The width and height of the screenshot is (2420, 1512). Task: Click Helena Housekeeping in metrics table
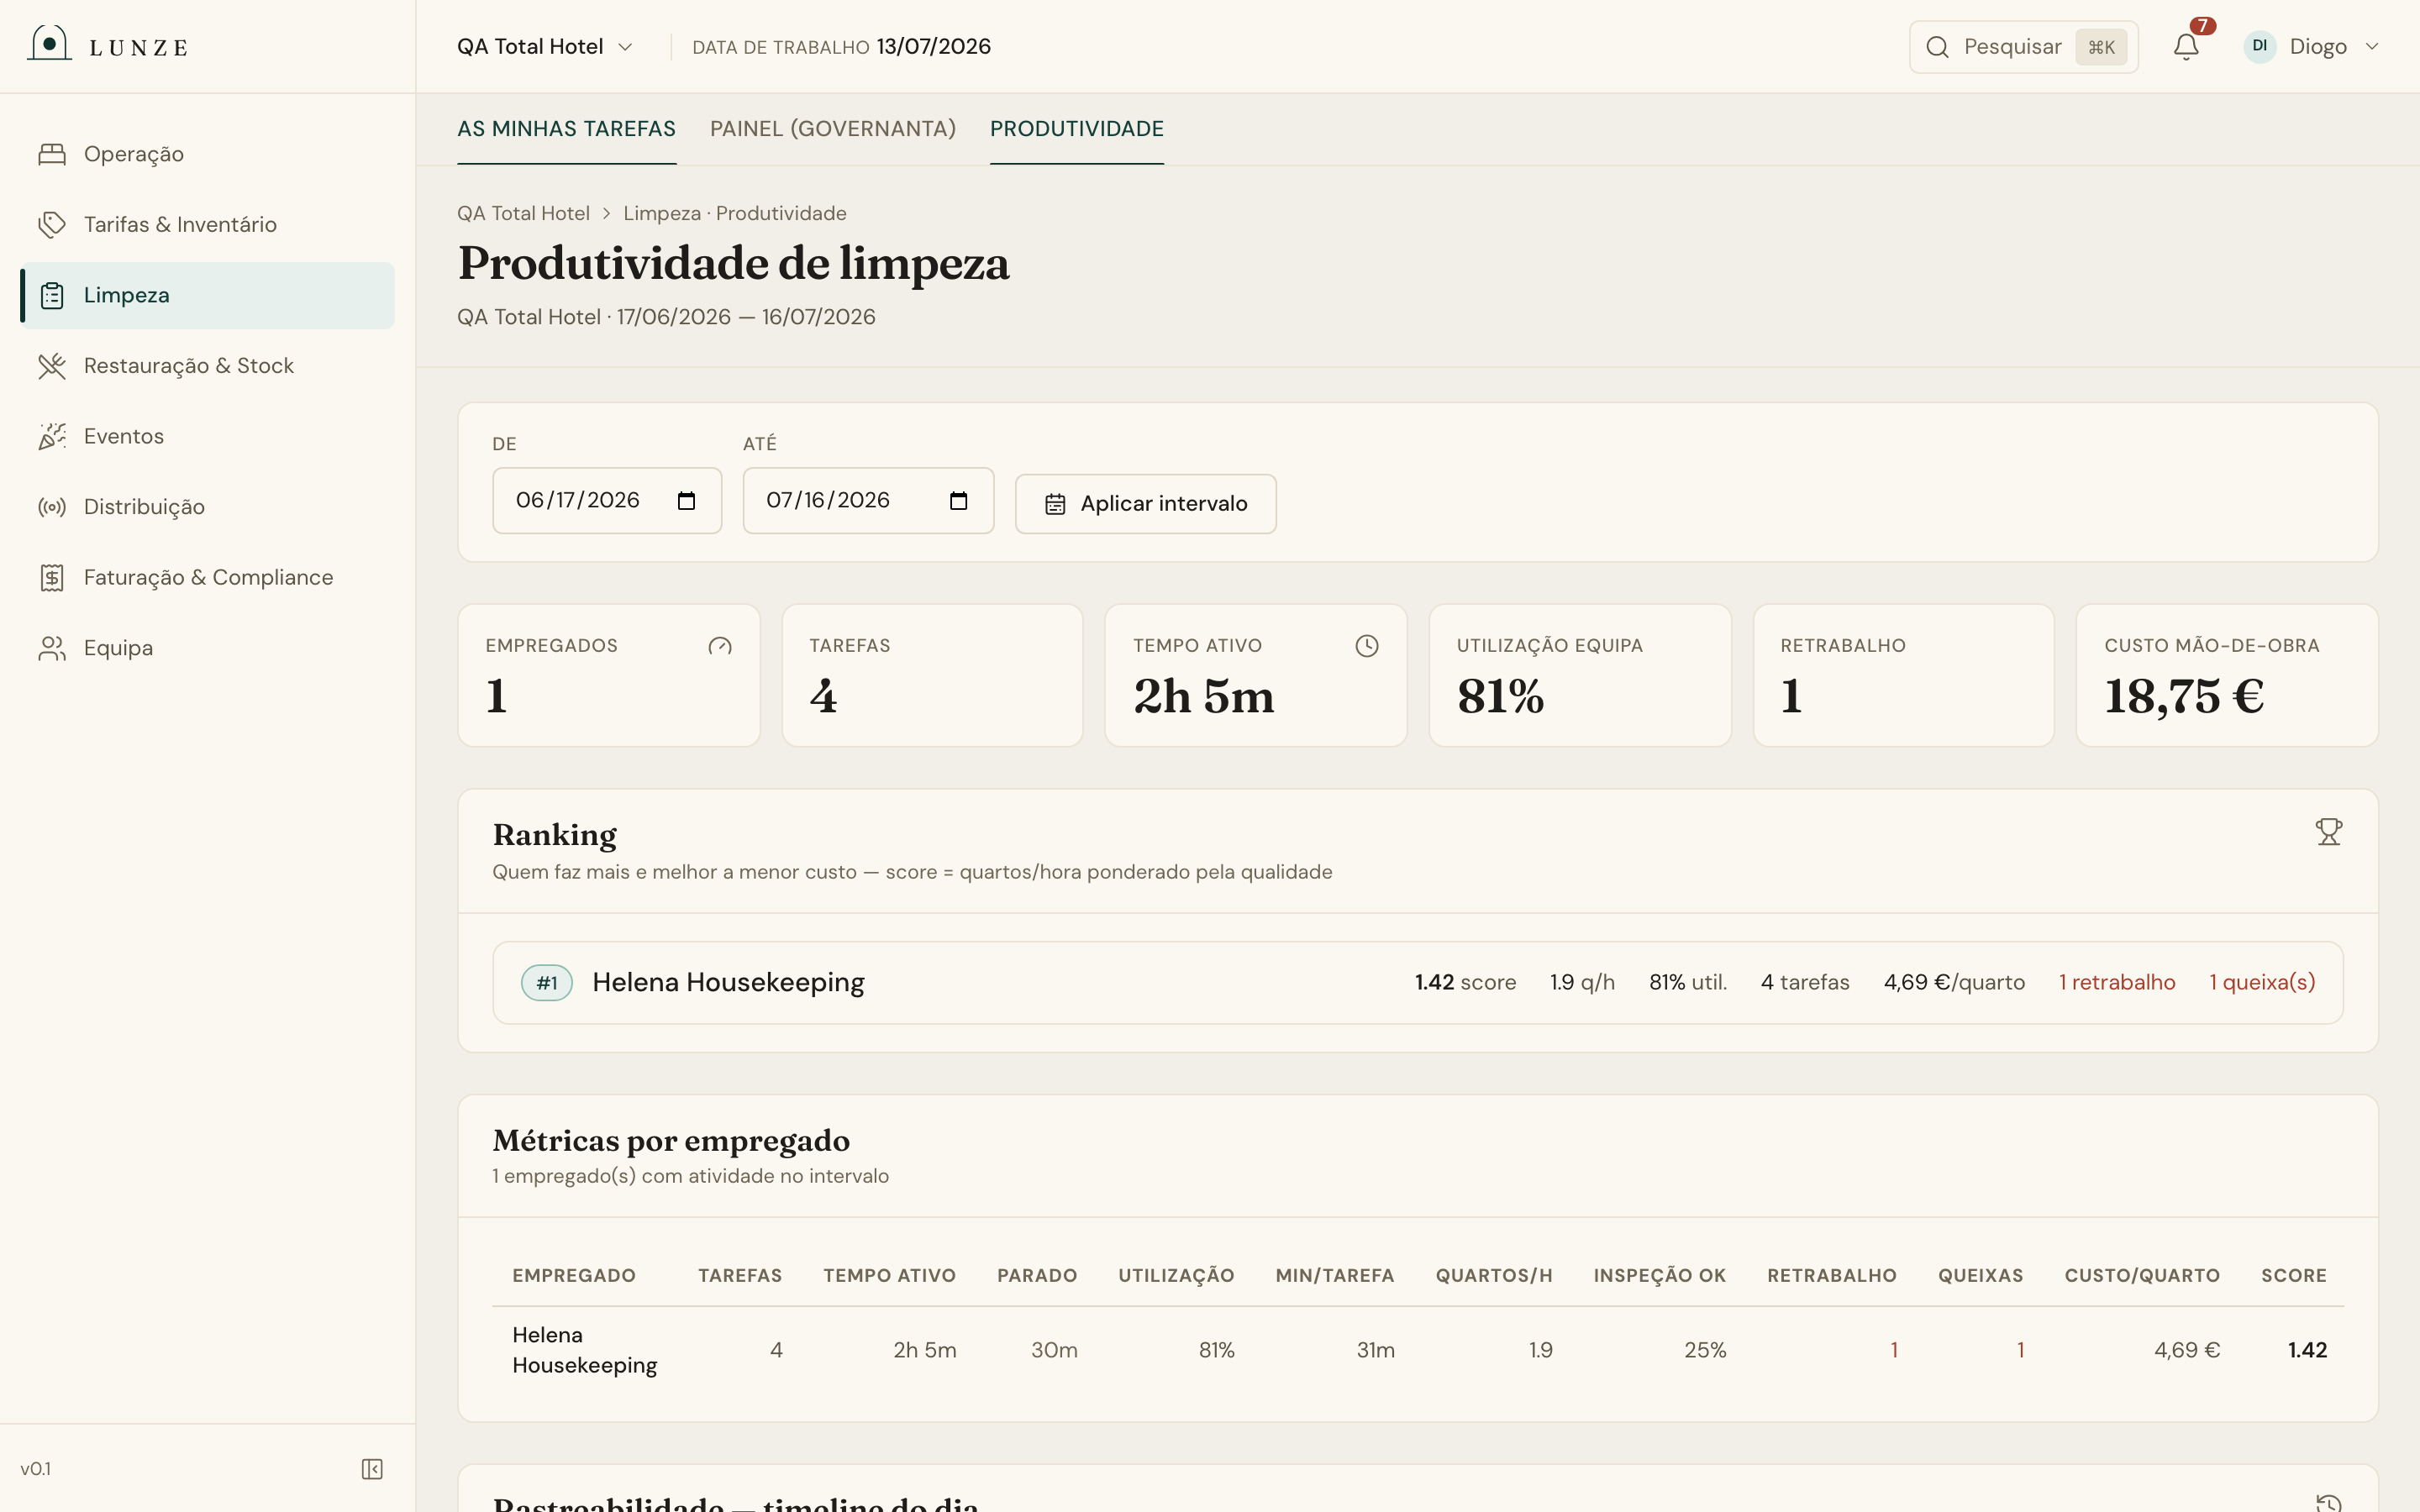pos(585,1350)
